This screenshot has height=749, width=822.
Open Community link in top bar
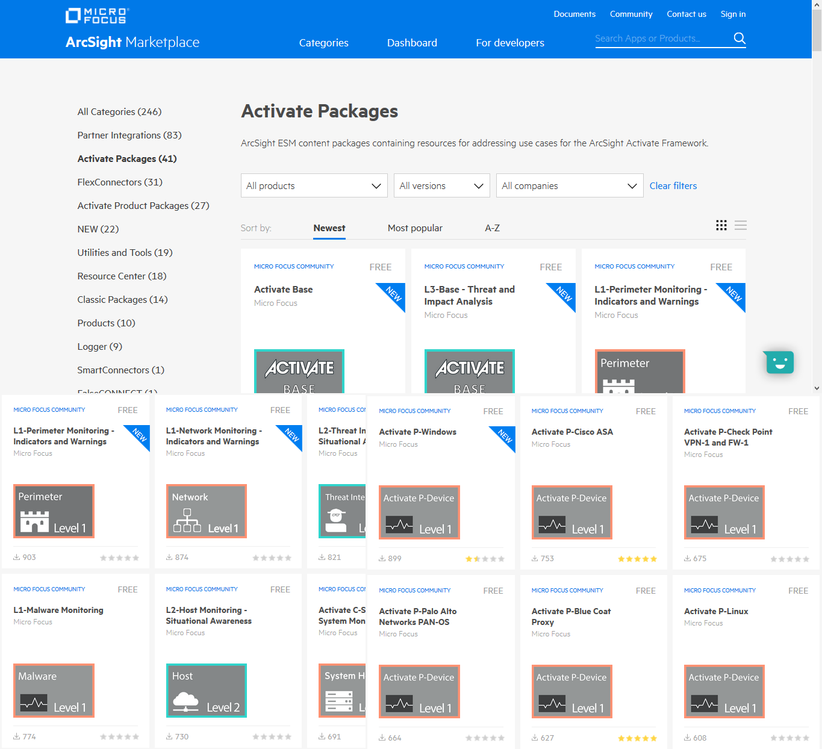point(631,14)
